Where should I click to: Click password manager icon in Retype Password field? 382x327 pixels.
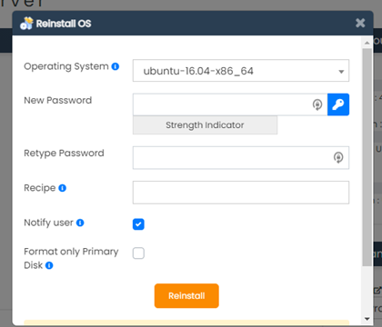click(338, 157)
